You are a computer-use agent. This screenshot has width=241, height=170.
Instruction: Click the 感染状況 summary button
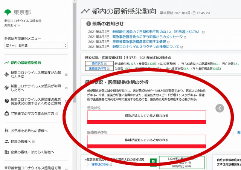pos(97,63)
